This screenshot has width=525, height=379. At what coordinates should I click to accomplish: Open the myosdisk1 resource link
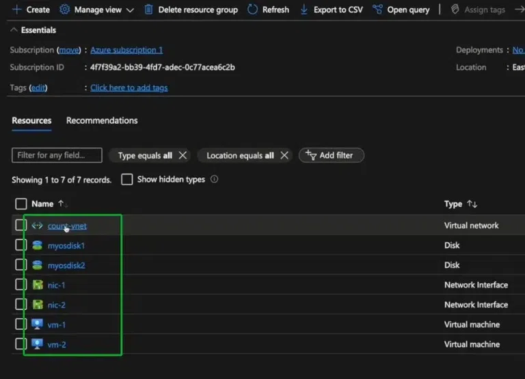coord(66,246)
